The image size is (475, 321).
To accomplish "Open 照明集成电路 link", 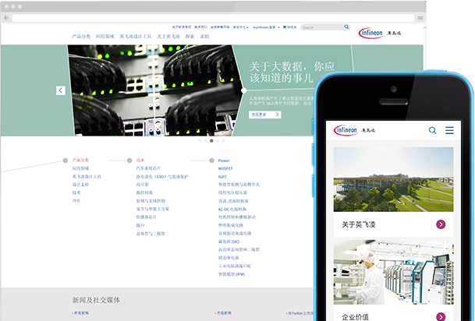I will [x=231, y=225].
